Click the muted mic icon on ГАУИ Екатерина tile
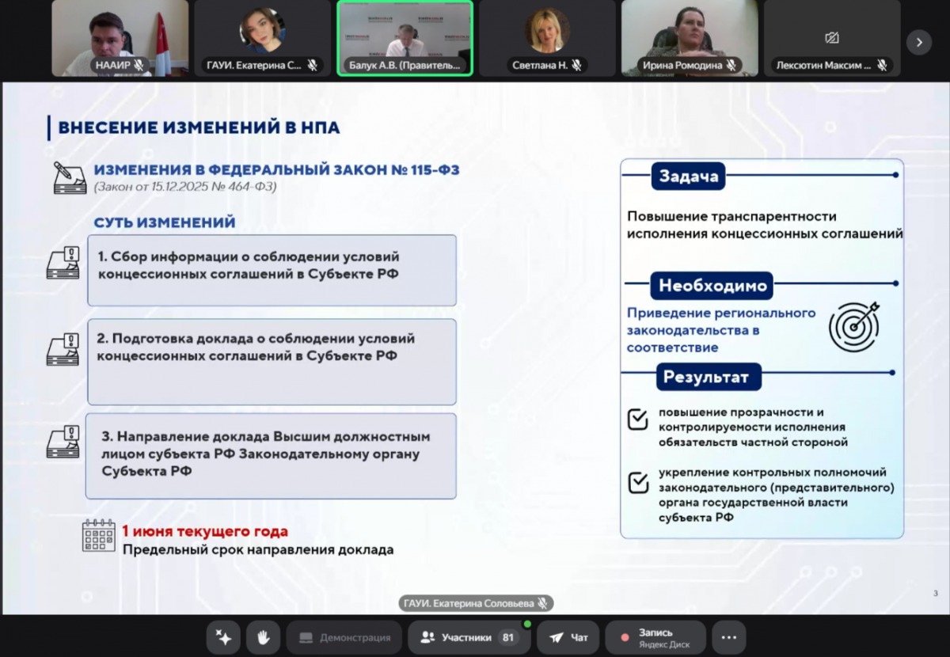 312,66
